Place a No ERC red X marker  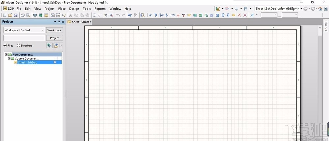[239, 15]
